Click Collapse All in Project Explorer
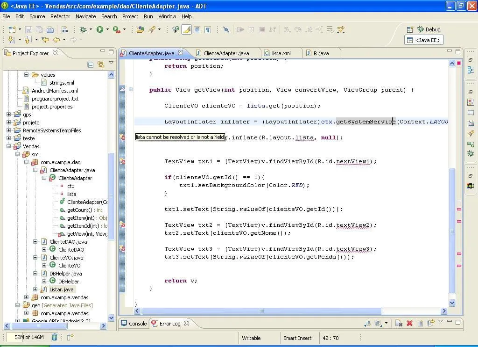 [x=91, y=65]
